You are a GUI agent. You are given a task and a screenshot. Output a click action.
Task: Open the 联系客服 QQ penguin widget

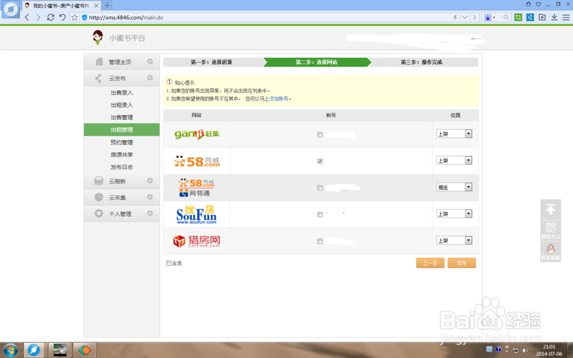pyautogui.click(x=551, y=251)
